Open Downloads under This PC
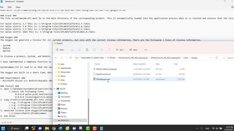 65,101
